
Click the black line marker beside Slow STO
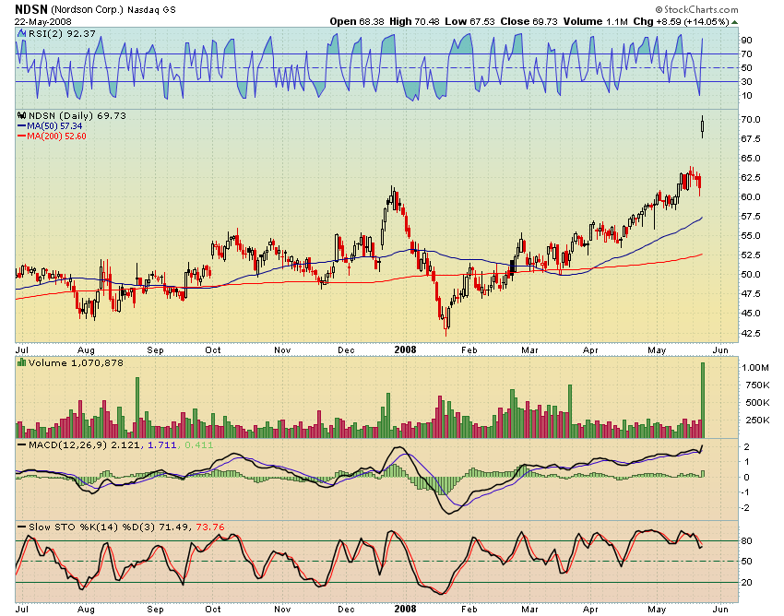click(22, 527)
